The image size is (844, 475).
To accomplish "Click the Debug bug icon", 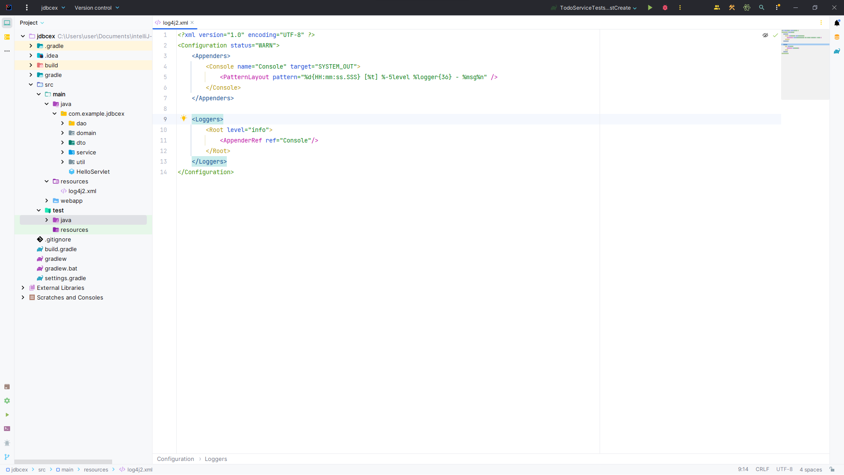I will [x=665, y=7].
